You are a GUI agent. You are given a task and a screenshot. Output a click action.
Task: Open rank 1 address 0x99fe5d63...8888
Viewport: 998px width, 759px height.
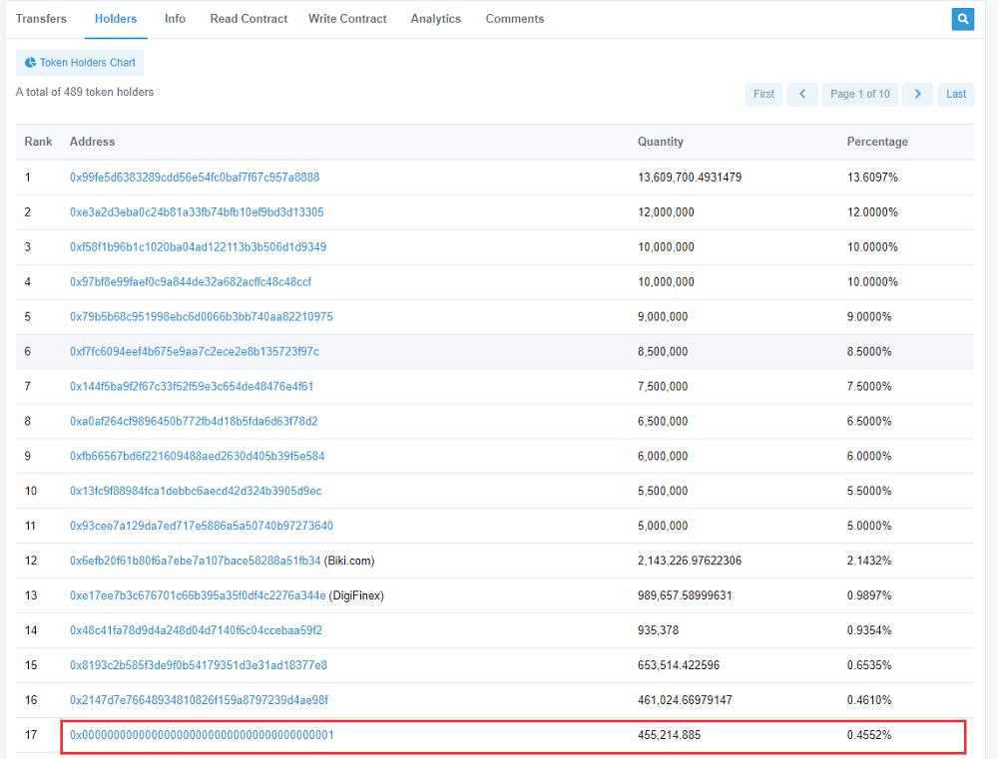[195, 178]
